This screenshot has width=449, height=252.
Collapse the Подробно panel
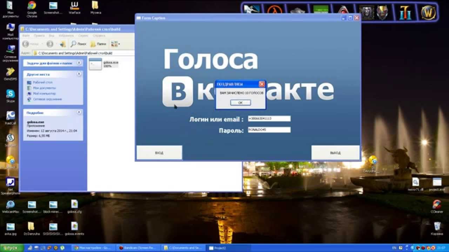[79, 113]
